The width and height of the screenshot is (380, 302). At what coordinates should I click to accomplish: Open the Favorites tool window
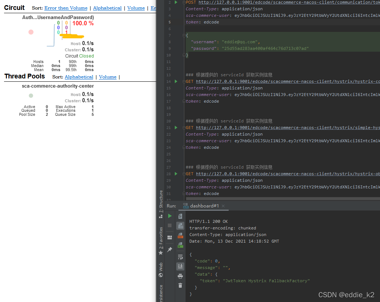161,241
